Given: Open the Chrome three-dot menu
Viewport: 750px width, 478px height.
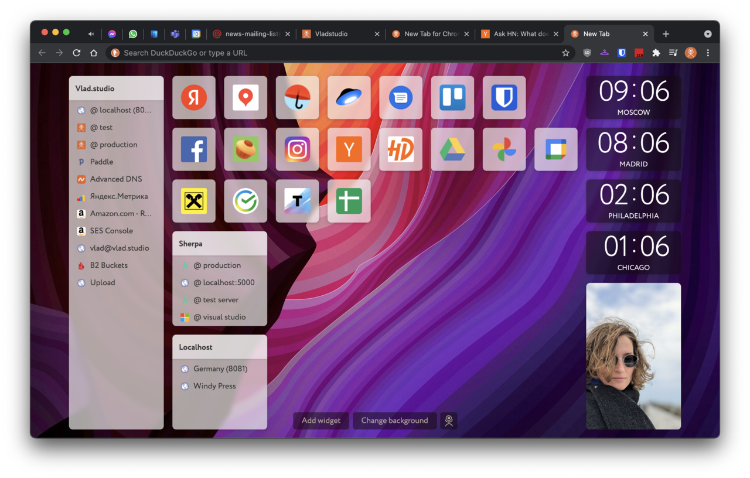Looking at the screenshot, I should click(708, 53).
